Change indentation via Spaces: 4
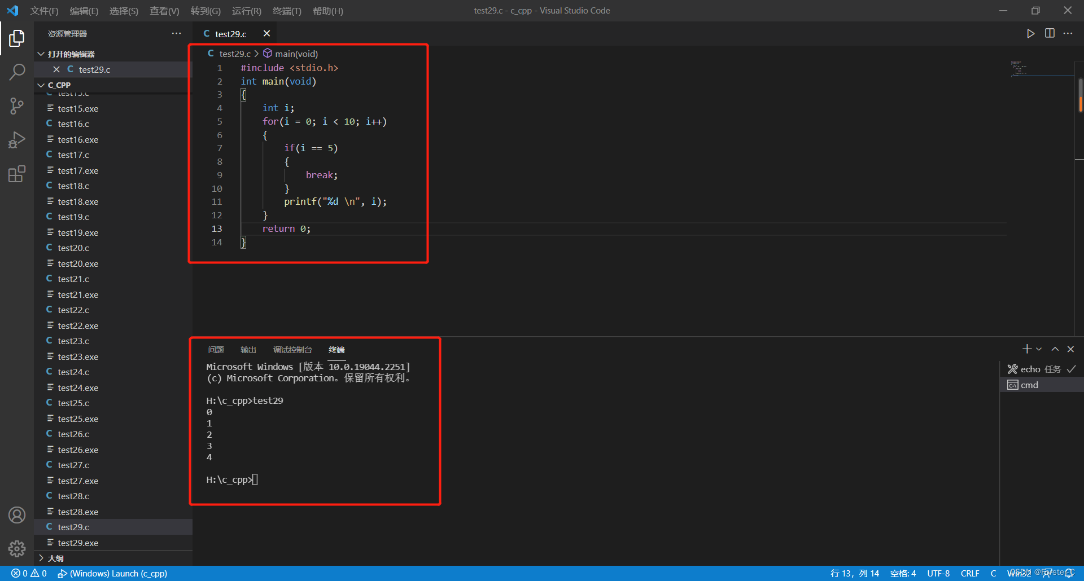This screenshot has width=1084, height=581. coord(903,573)
